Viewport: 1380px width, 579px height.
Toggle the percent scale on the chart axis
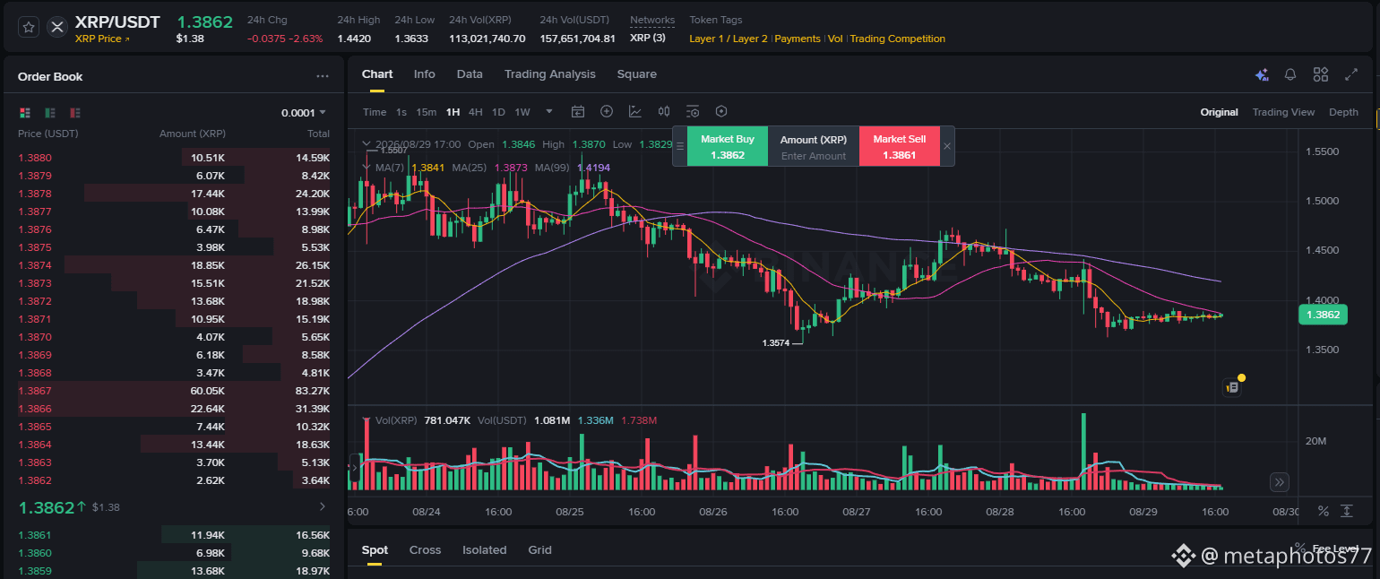click(x=1324, y=511)
